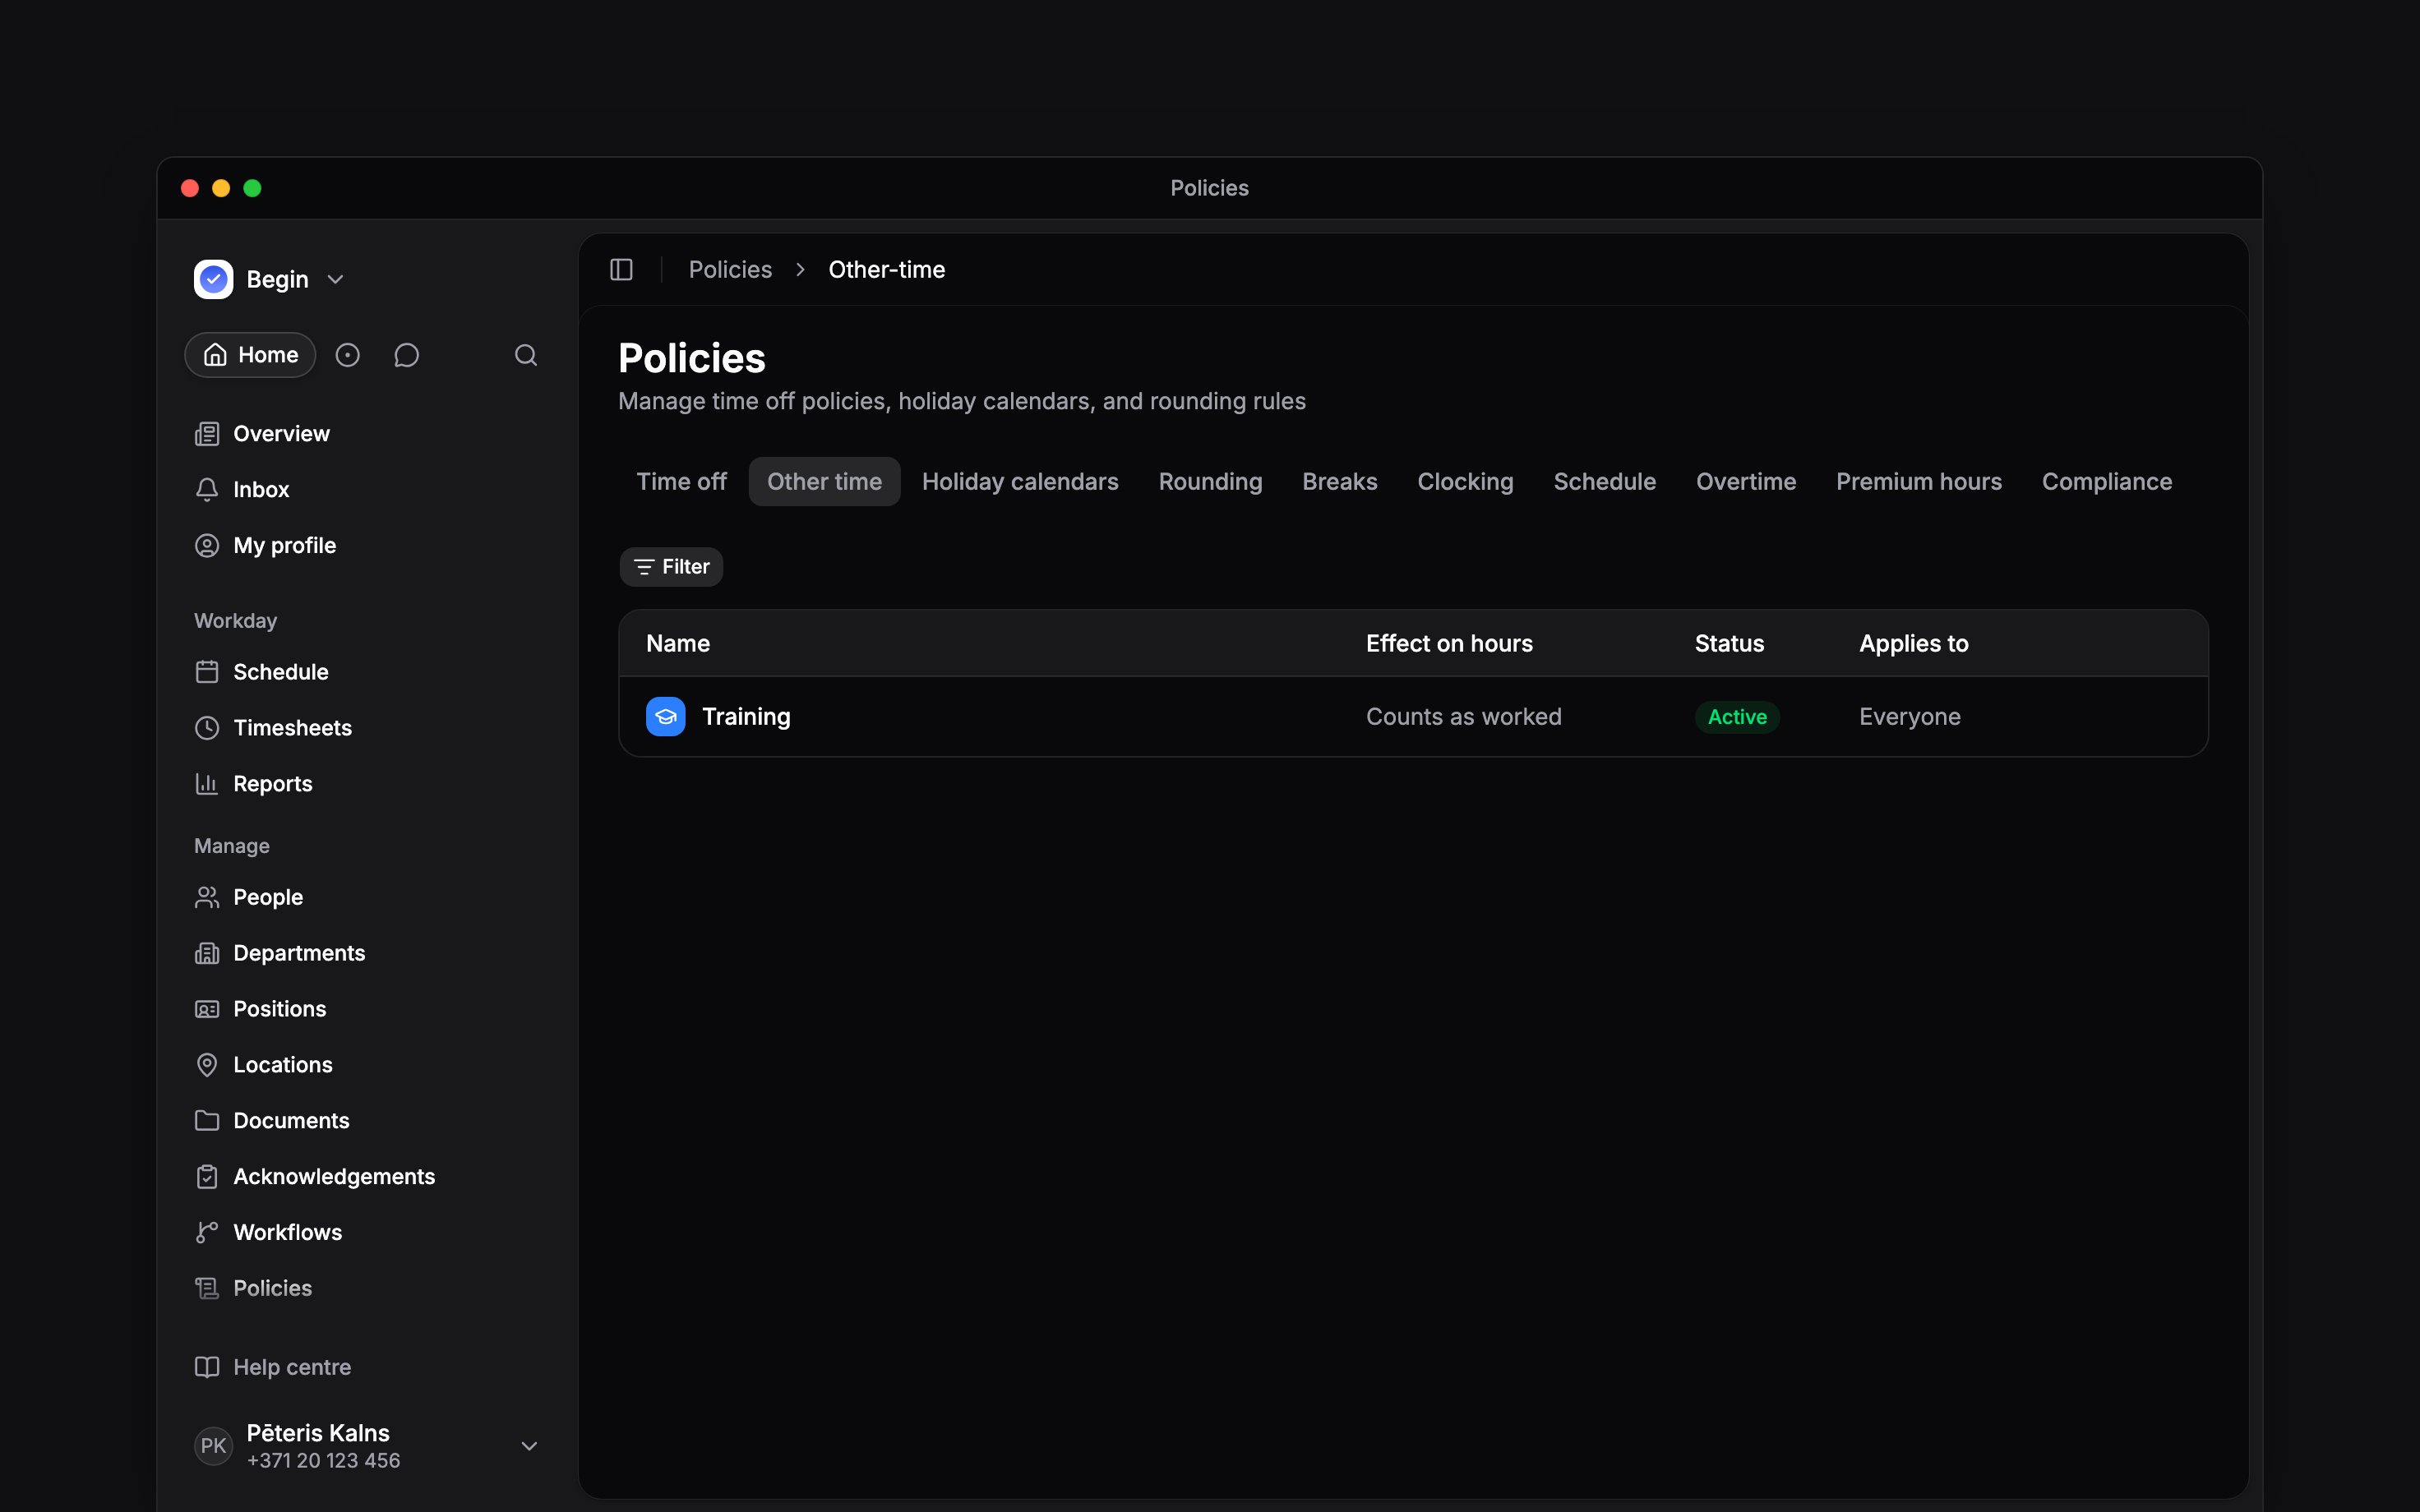The image size is (2420, 1512).
Task: Open the search magnifier icon
Action: (x=526, y=355)
